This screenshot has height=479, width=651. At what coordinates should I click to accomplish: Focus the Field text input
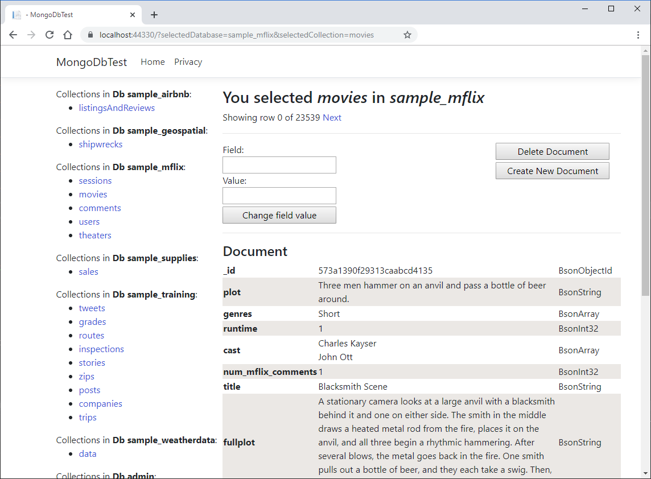pyautogui.click(x=279, y=165)
